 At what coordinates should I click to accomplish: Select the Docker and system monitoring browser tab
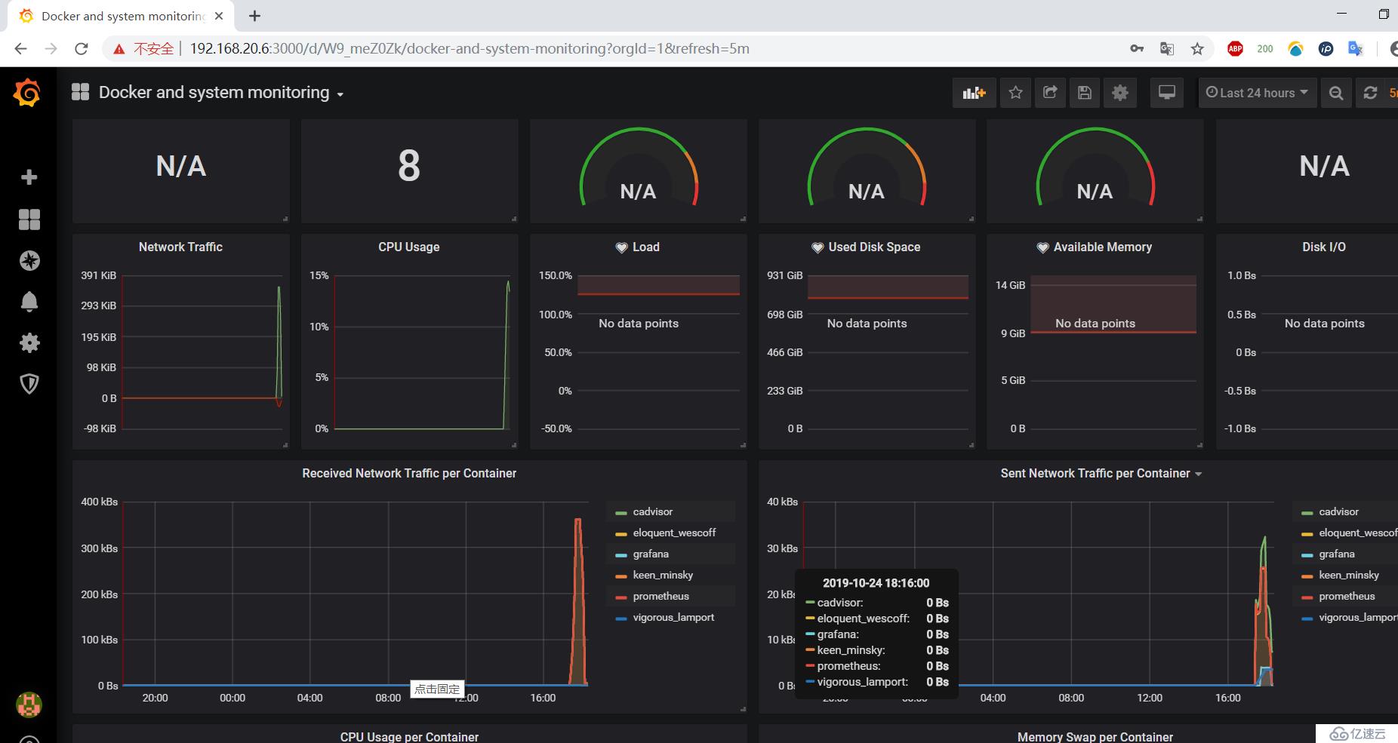click(121, 16)
